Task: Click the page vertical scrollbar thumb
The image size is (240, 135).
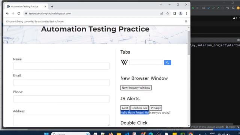Action: point(189,42)
